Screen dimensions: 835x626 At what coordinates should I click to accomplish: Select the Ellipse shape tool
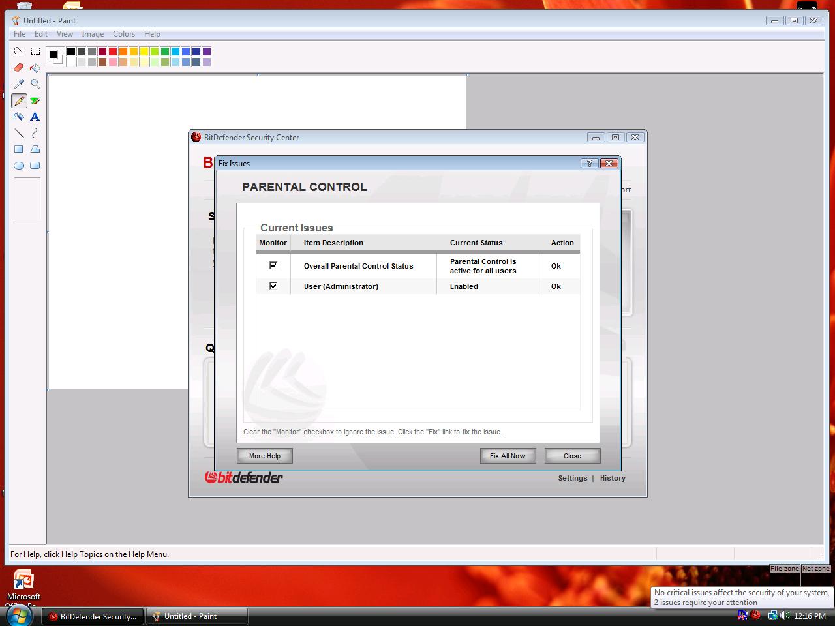(19, 166)
